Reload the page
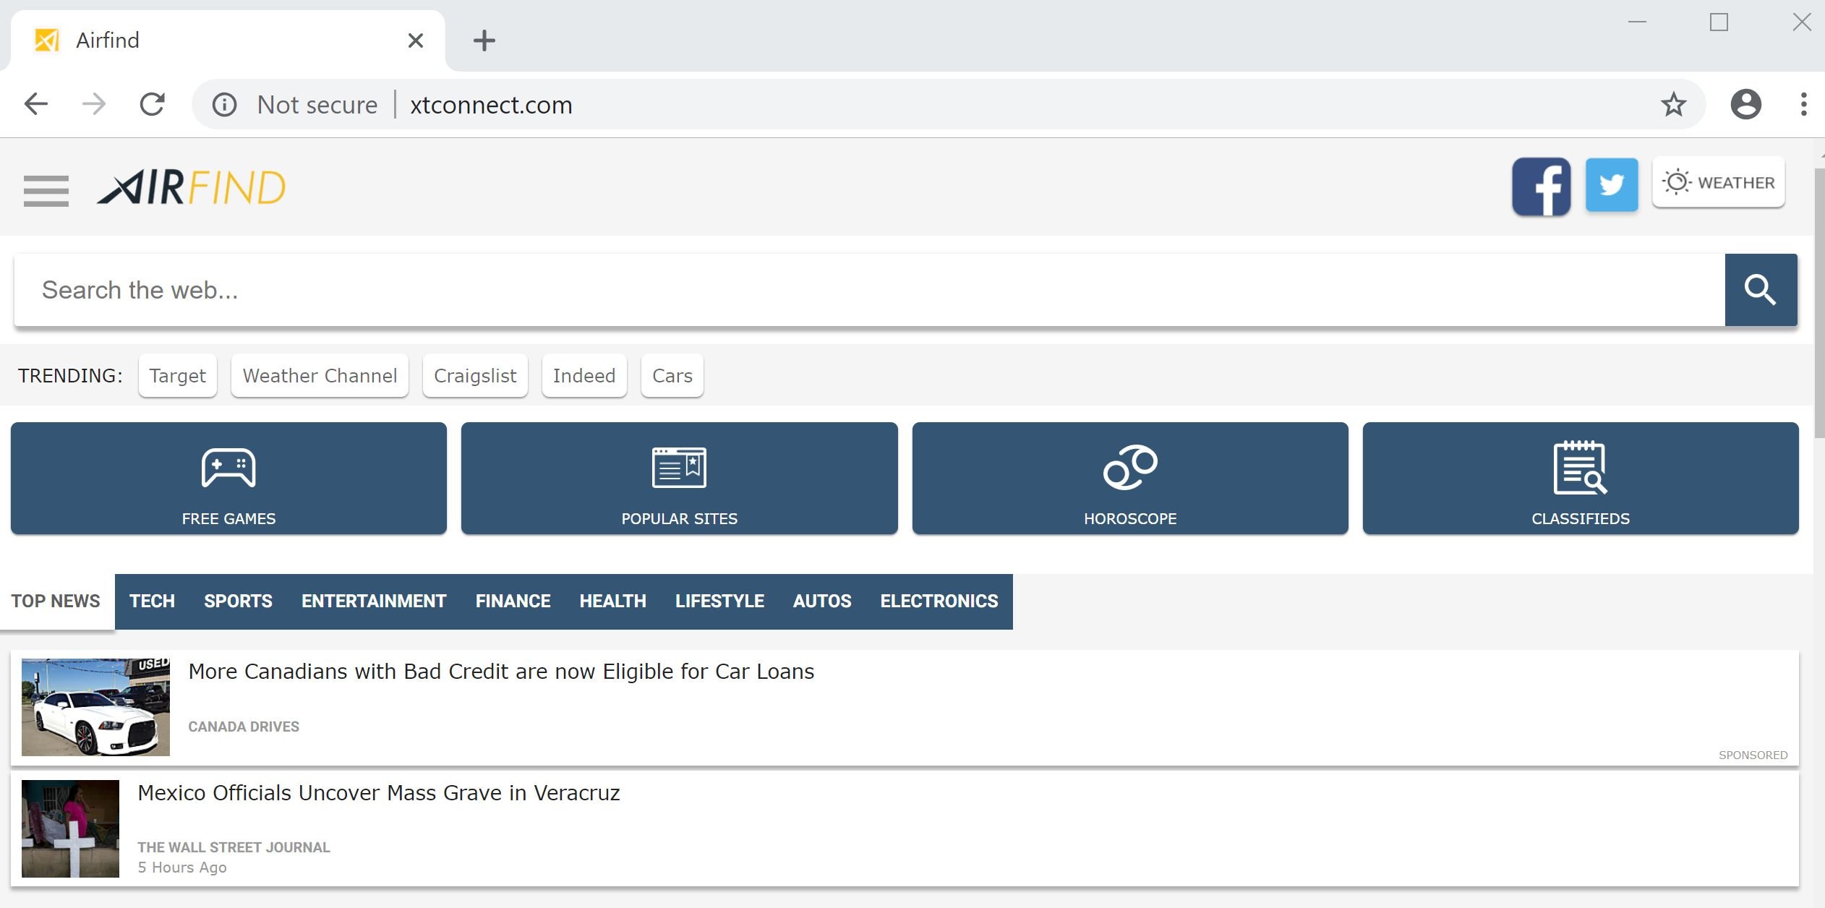Image resolution: width=1825 pixels, height=908 pixels. pos(152,105)
